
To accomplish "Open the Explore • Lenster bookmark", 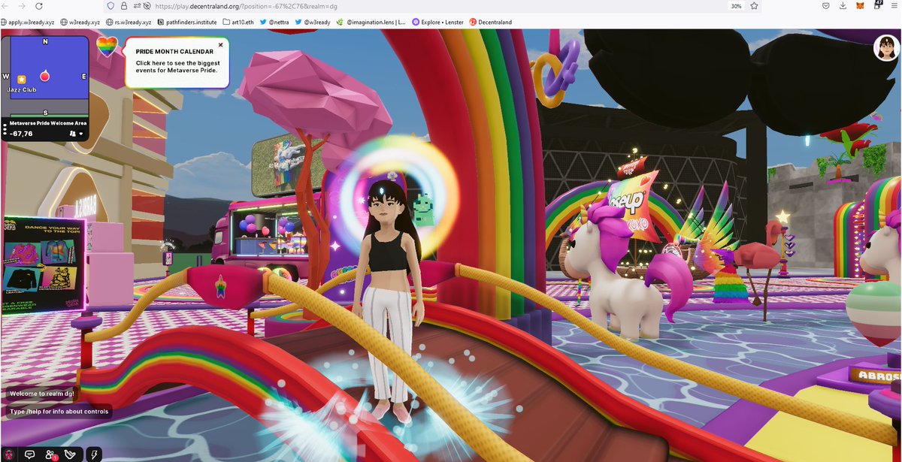I will pos(437,22).
